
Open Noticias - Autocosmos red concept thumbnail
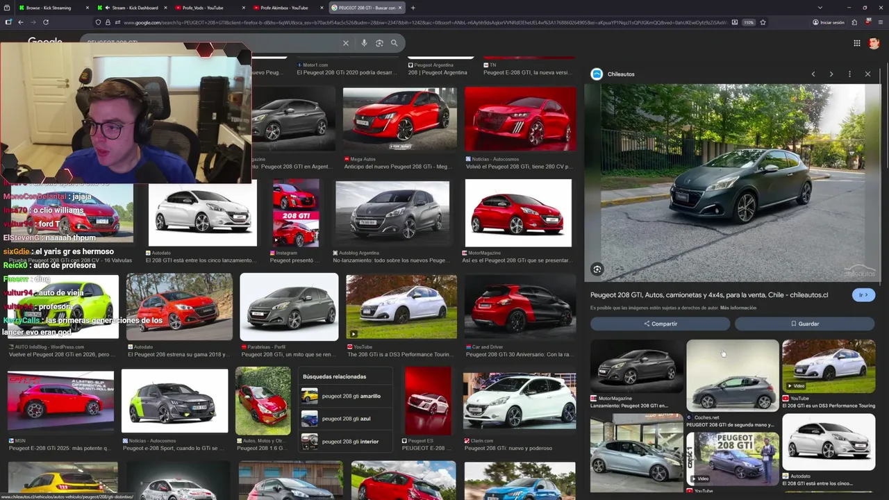coord(520,119)
